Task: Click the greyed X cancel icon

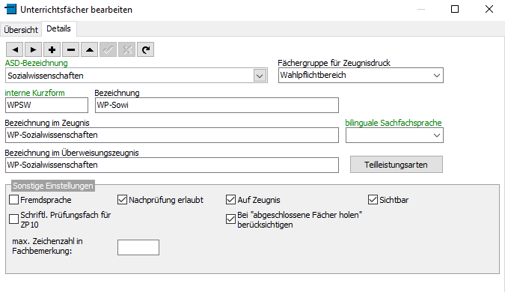Action: pos(127,49)
